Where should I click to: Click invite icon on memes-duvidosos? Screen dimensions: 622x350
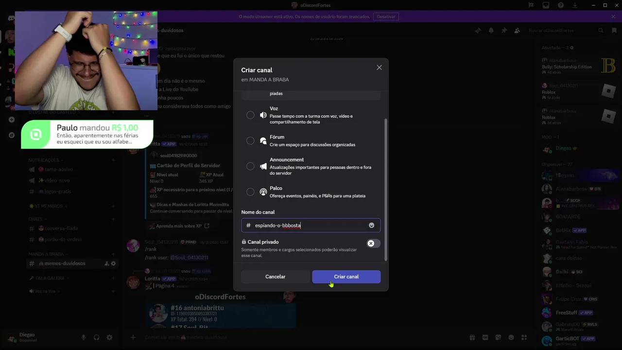tap(106, 263)
